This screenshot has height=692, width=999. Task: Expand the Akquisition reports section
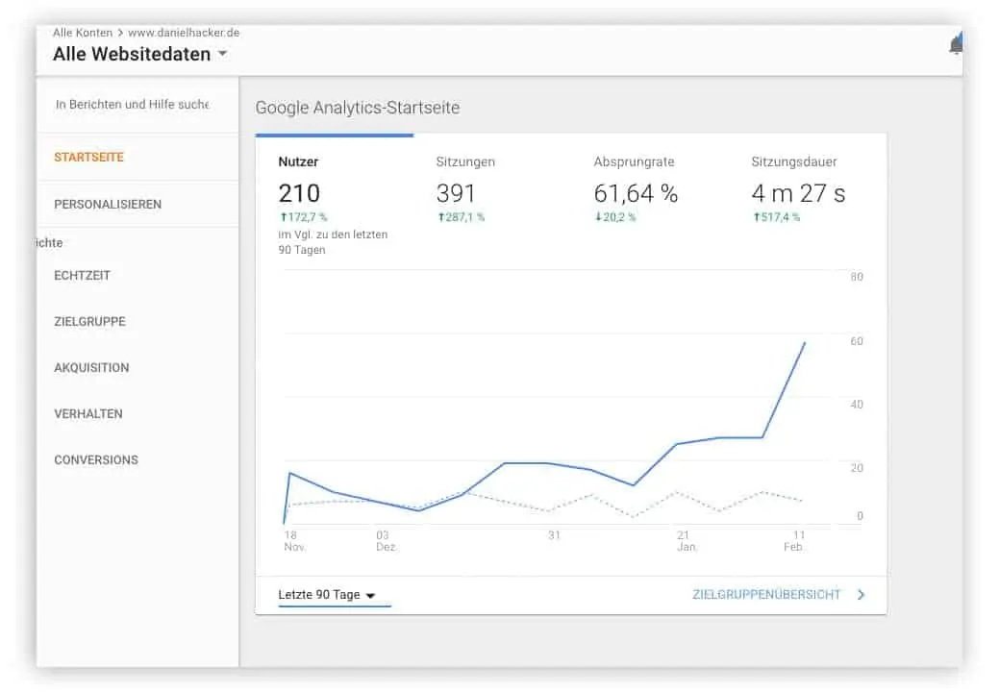(91, 368)
